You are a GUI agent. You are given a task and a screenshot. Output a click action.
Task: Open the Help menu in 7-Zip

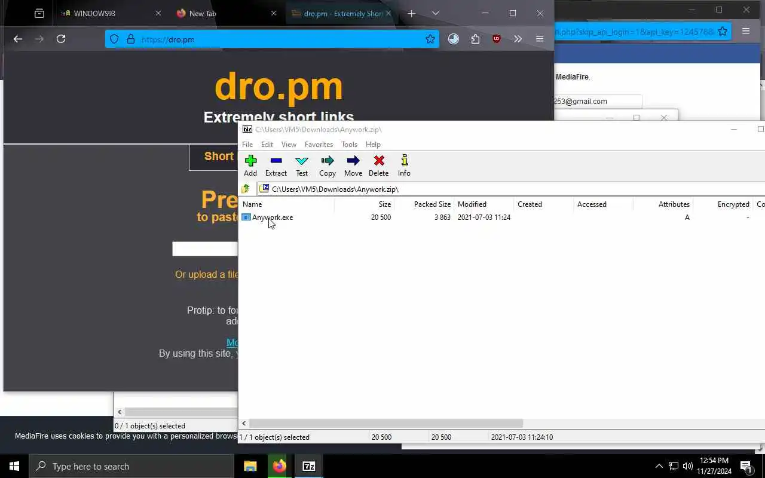[x=373, y=145]
